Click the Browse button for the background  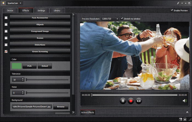tap(61, 106)
